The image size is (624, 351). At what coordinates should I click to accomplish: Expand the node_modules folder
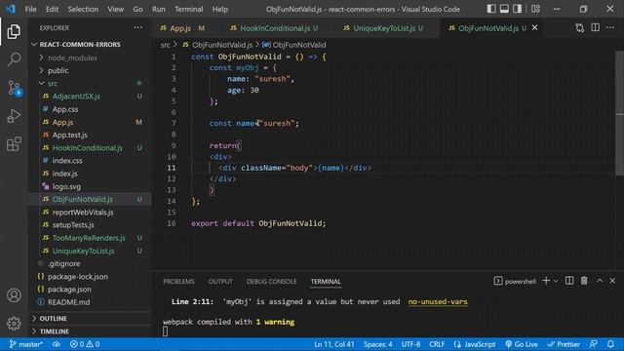[x=90, y=58]
